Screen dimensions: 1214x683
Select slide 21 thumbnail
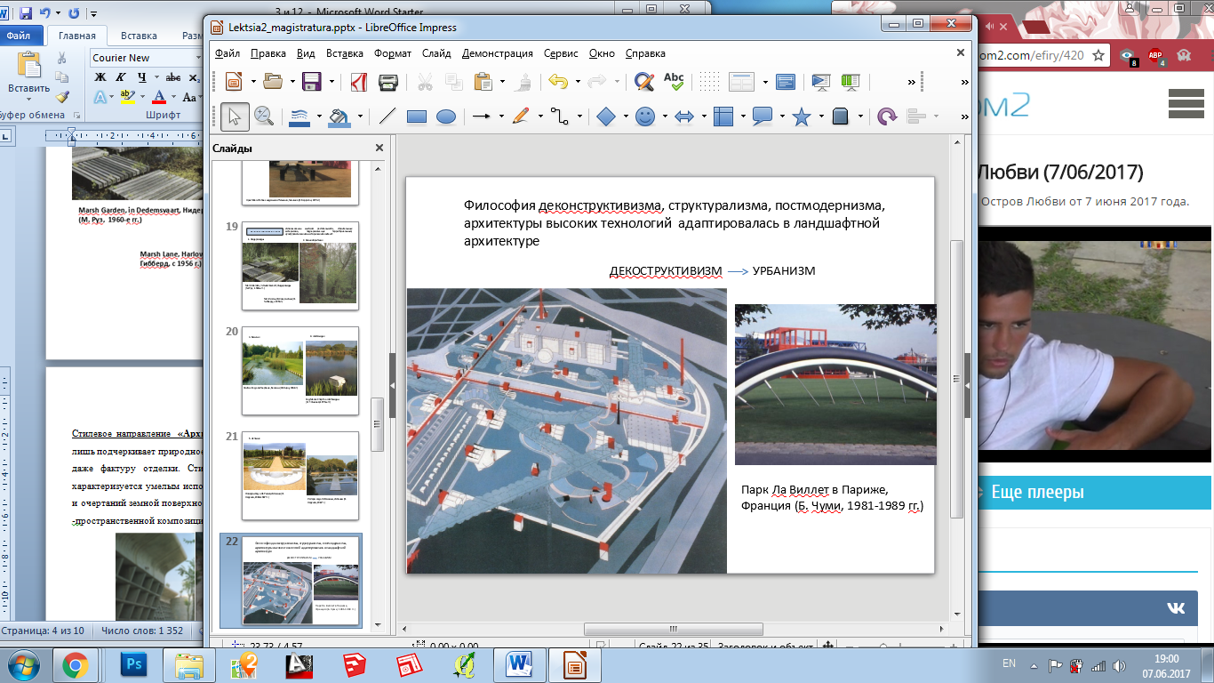[x=300, y=475]
